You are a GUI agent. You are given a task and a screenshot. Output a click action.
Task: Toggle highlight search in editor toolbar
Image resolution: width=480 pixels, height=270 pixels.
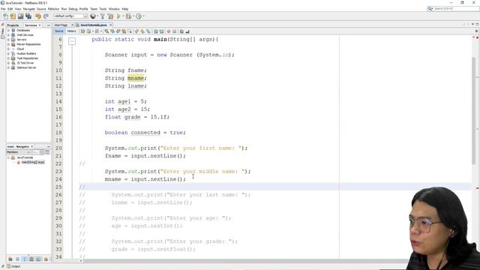click(x=124, y=31)
